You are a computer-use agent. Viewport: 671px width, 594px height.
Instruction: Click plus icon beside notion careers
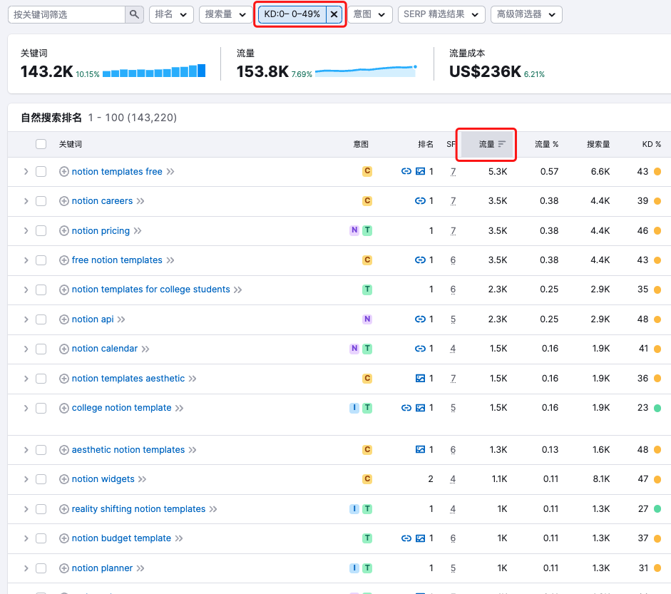(x=64, y=201)
